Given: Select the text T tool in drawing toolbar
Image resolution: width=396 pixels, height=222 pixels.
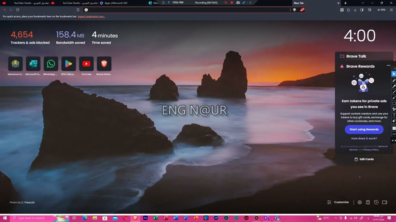Looking at the screenshot, I should [x=394, y=115].
